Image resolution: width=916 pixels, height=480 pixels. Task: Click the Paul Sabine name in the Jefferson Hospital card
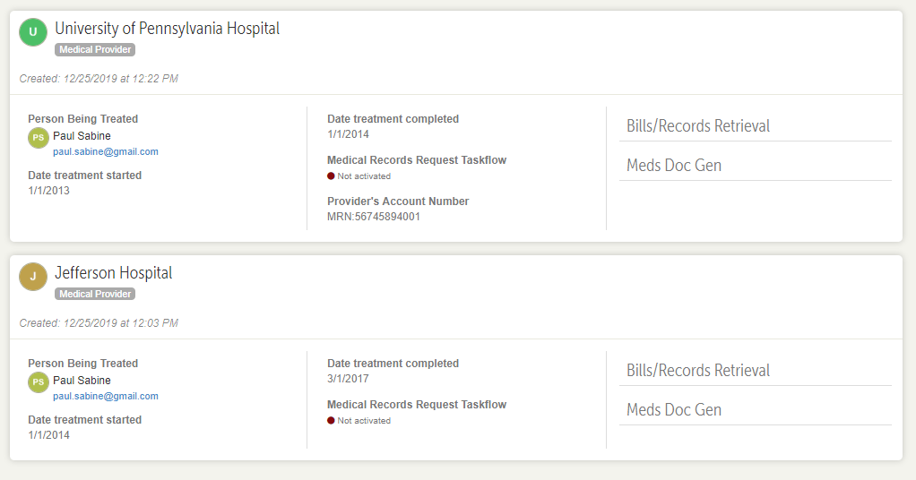82,381
